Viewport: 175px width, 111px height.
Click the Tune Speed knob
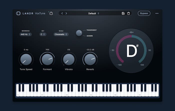pos(26,59)
